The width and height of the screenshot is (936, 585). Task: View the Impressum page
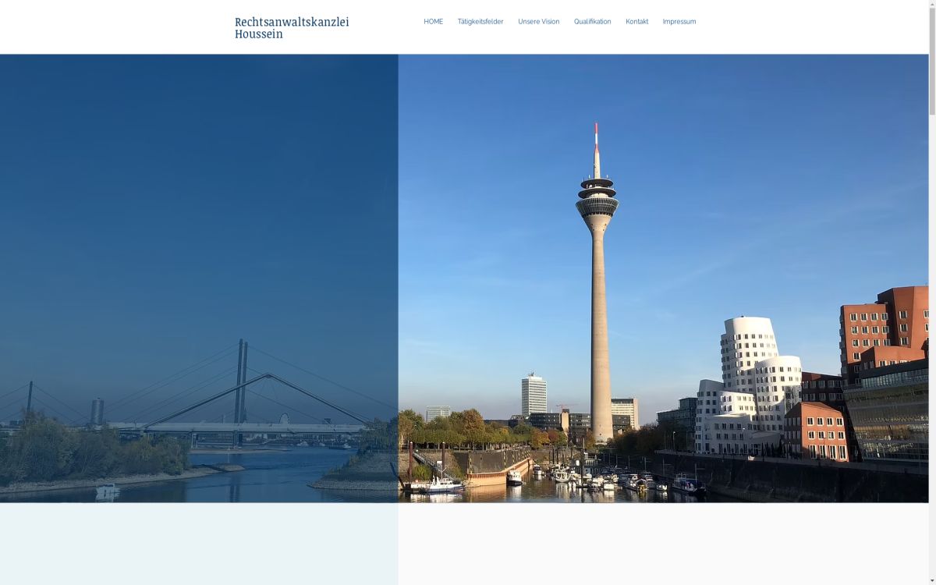tap(679, 21)
